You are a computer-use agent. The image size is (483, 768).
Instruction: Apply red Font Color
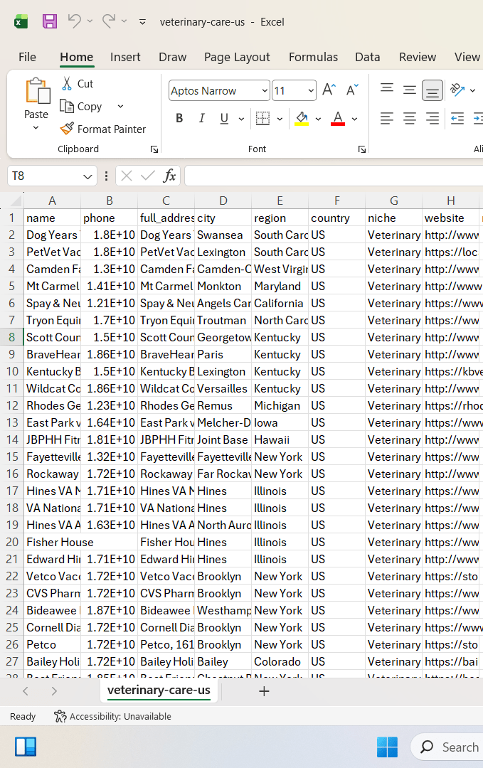338,118
